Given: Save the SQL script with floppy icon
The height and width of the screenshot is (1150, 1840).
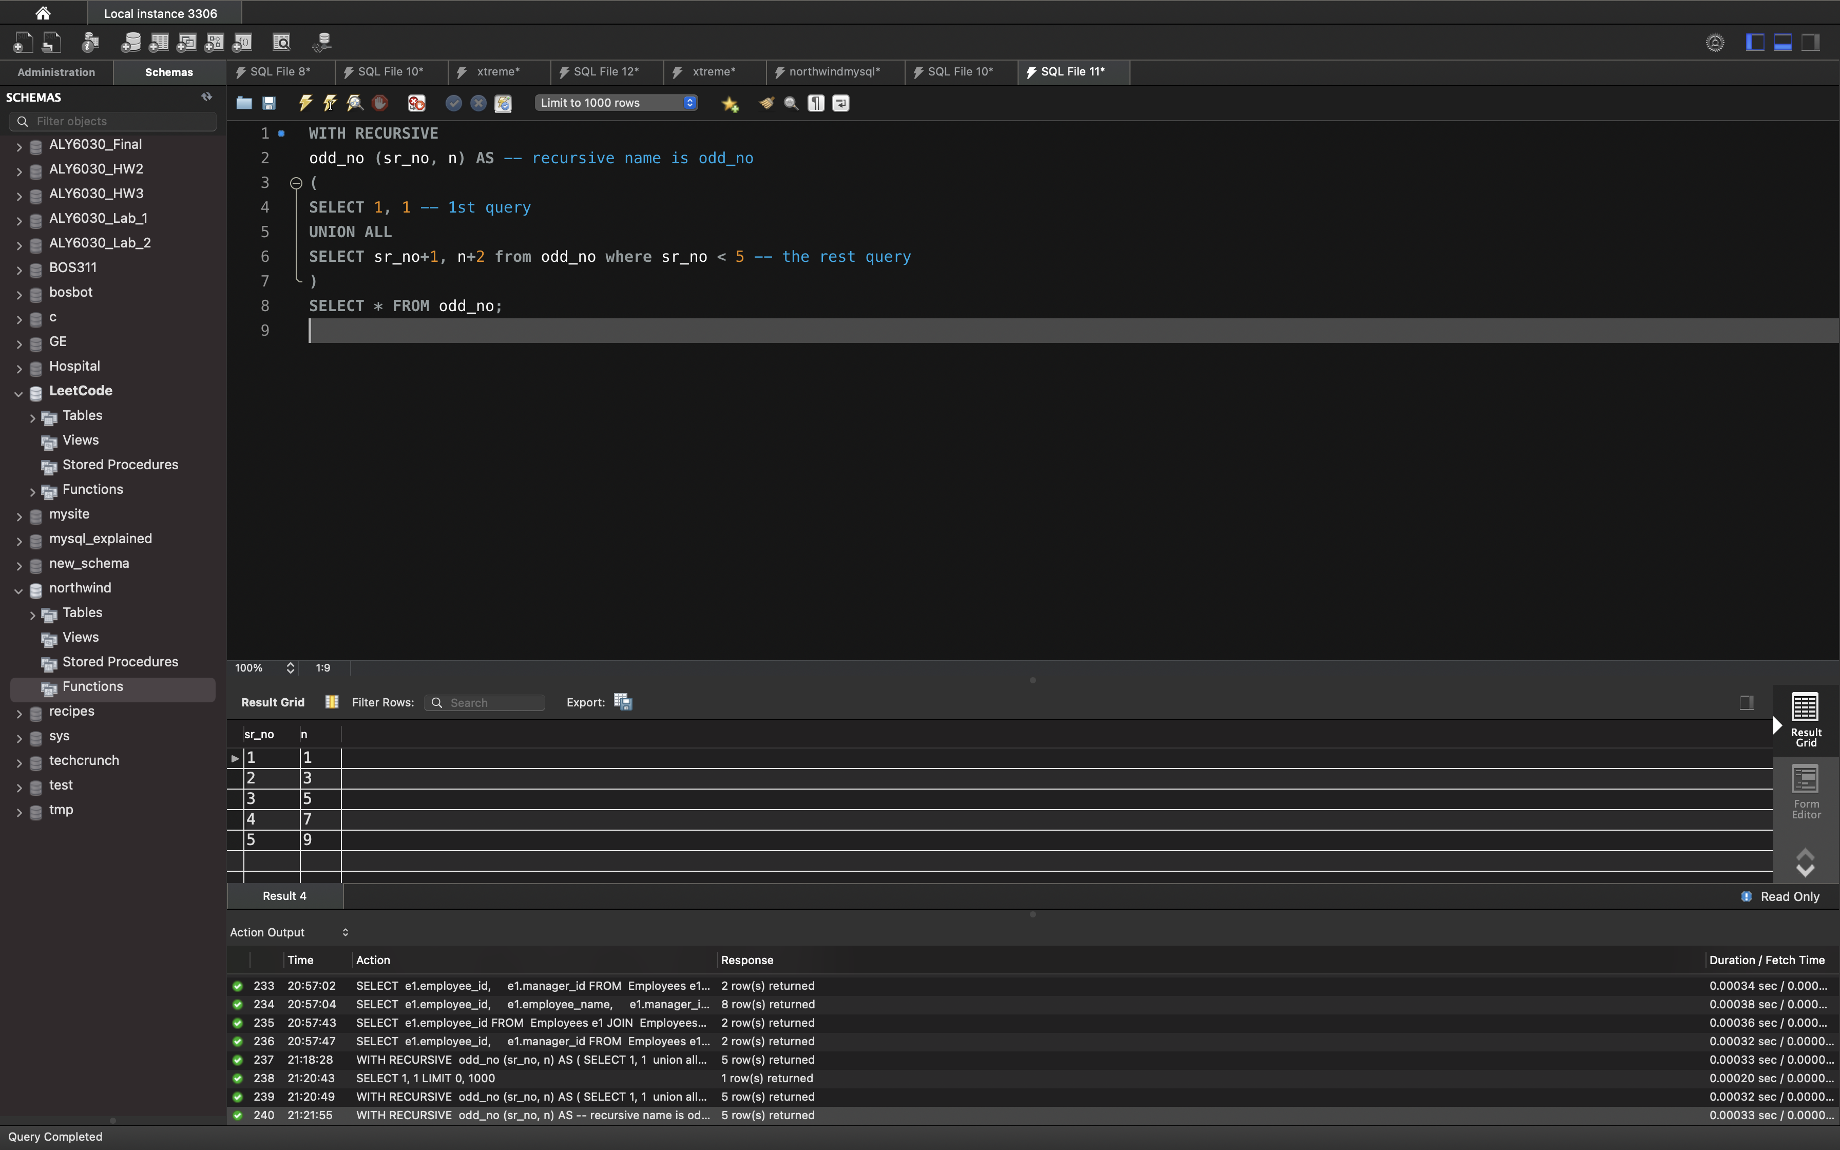Looking at the screenshot, I should [x=269, y=103].
